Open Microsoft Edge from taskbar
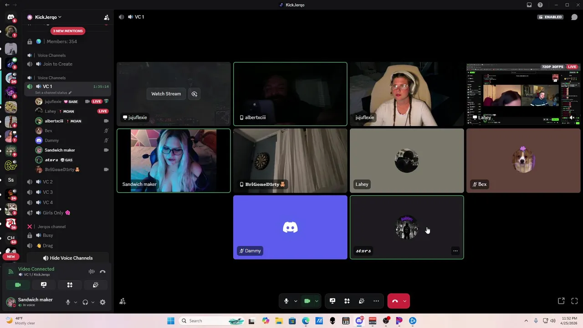Screen dimensions: 583x328 pos(306,321)
